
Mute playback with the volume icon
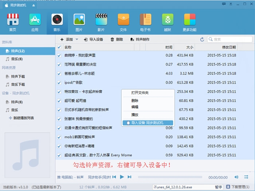(236, 177)
